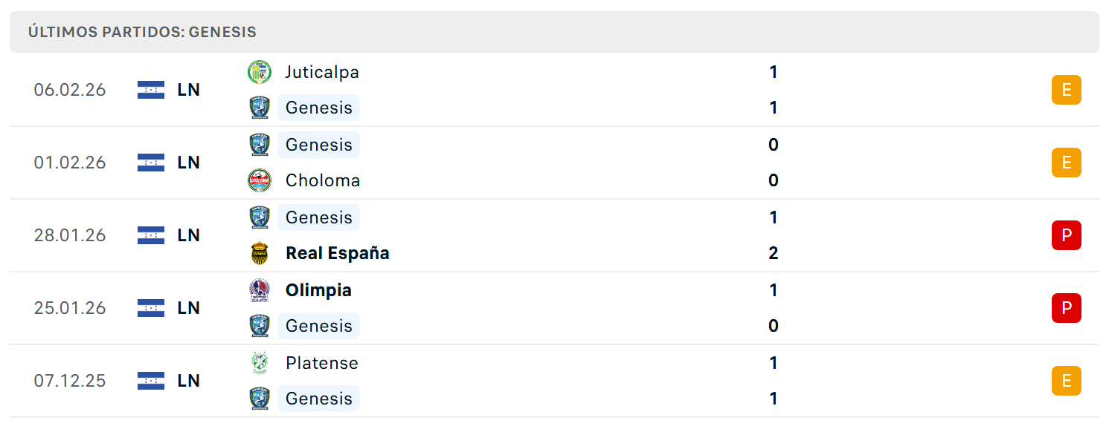Image resolution: width=1112 pixels, height=429 pixels.
Task: Open the Olimpia team link
Action: [318, 290]
